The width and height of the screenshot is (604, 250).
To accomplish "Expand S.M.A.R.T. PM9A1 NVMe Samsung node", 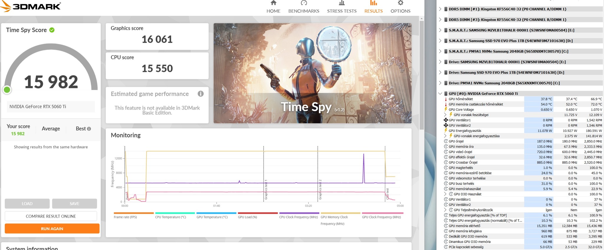I will [440, 51].
